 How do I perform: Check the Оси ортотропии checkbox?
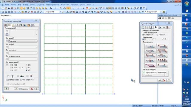[x=21, y=80]
